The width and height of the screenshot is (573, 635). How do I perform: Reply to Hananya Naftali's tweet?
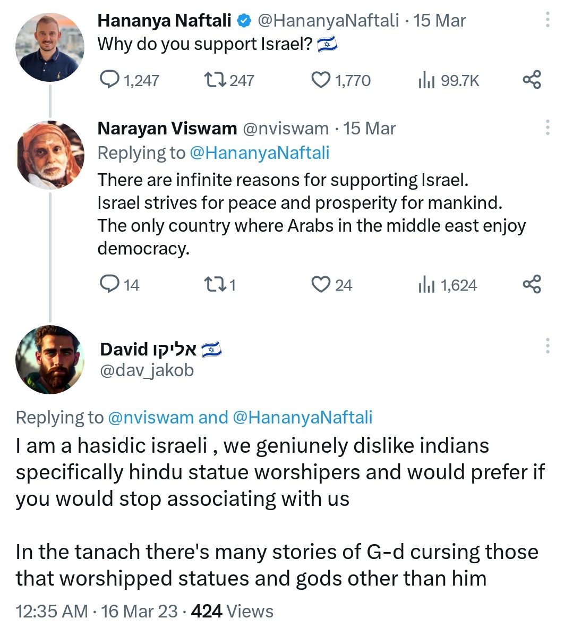pos(110,80)
